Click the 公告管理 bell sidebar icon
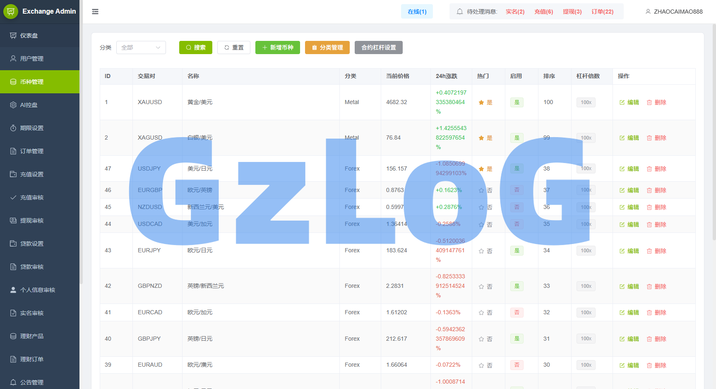Screen dimensions: 716x389 pyautogui.click(x=13, y=382)
